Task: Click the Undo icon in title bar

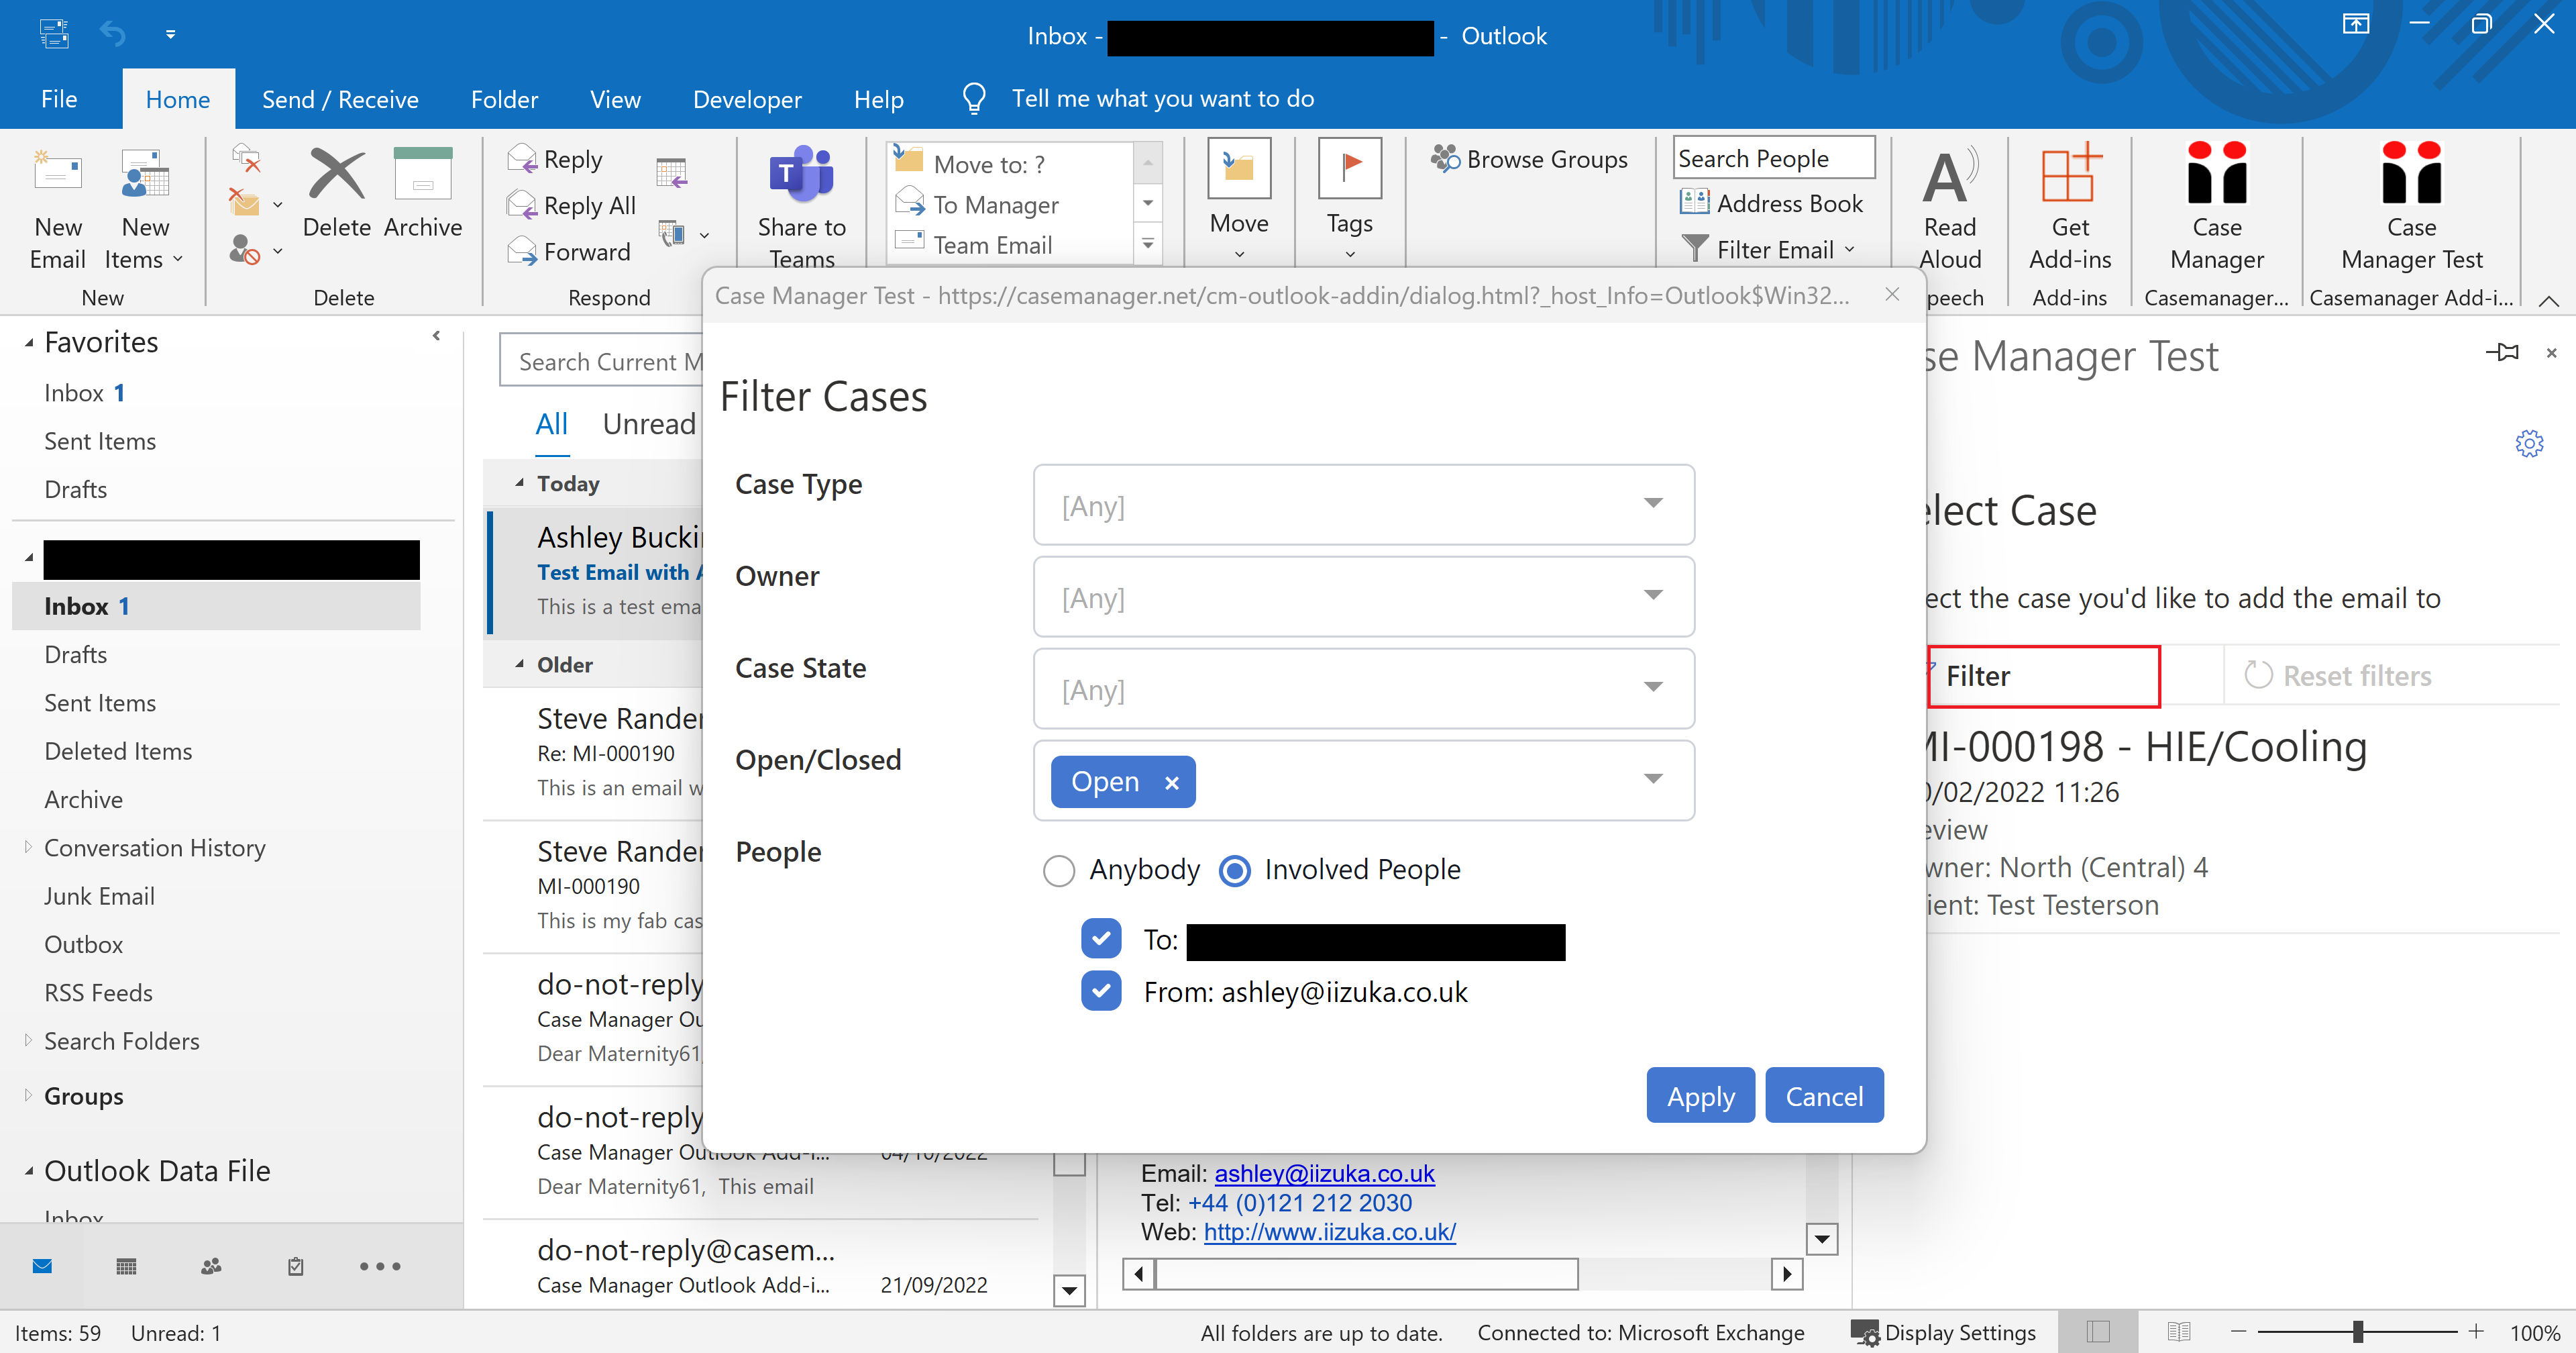Action: (x=113, y=34)
